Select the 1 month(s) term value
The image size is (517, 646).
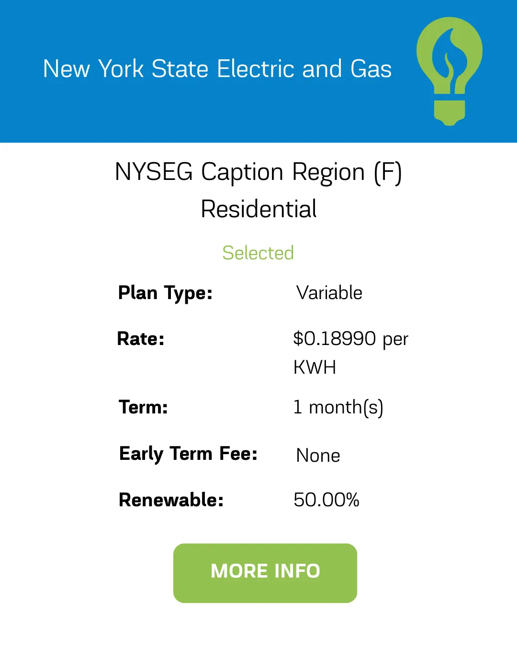(x=338, y=407)
